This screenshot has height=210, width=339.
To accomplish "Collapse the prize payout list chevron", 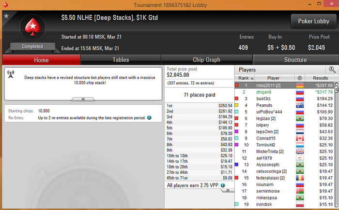I will [x=228, y=191].
